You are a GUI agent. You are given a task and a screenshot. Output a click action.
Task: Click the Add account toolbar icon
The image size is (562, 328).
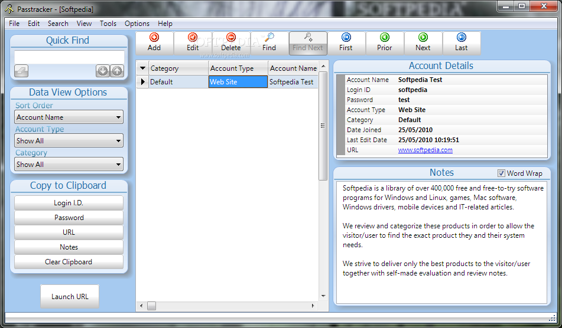[x=154, y=37]
